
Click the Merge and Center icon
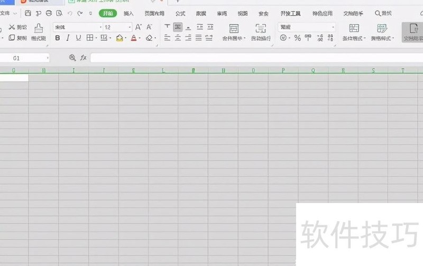(x=234, y=29)
